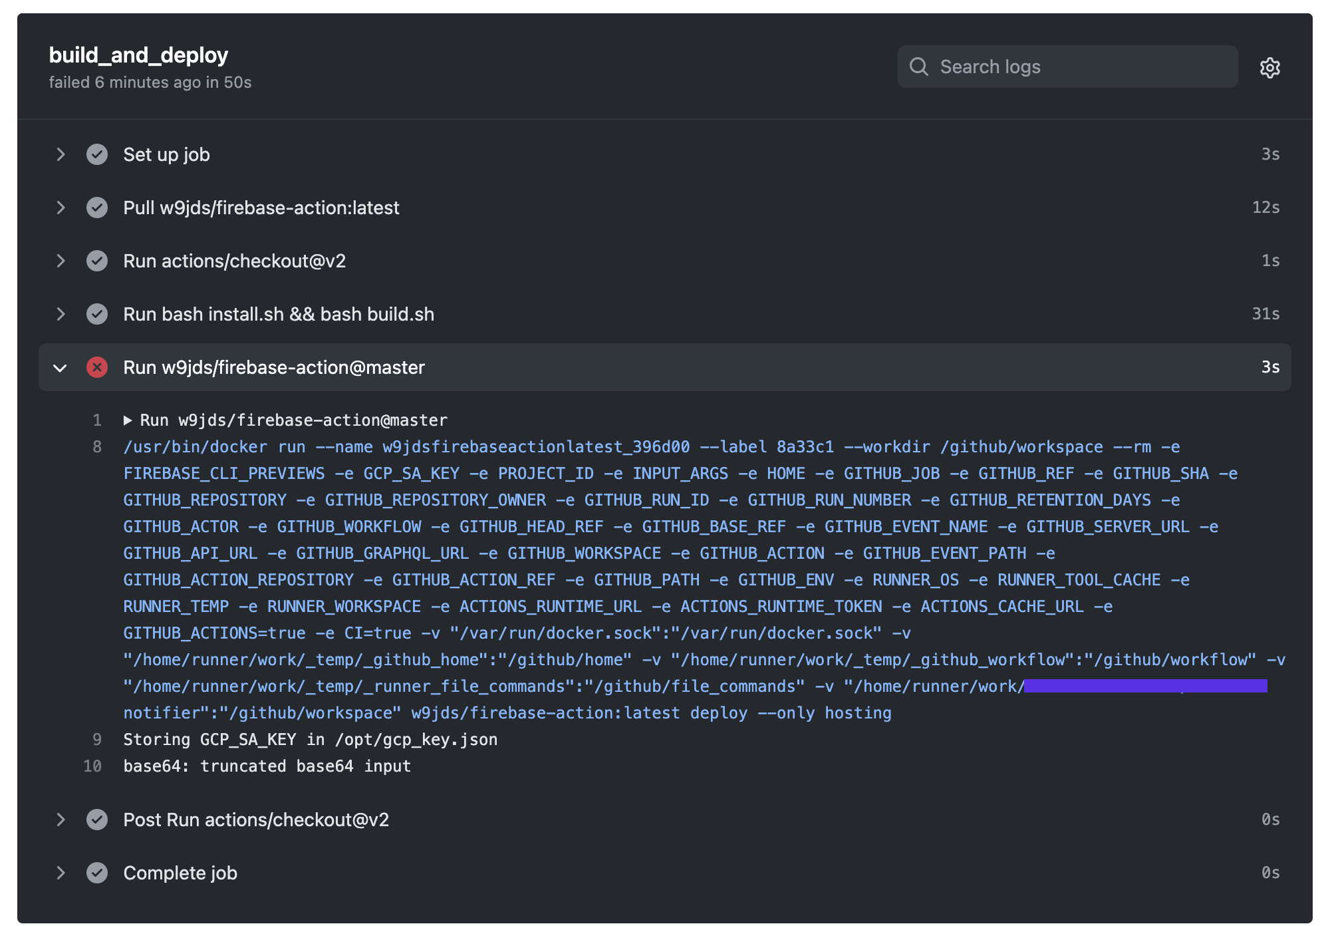Click the search magnifier icon
Viewport: 1322px width, 926px height.
click(x=918, y=67)
